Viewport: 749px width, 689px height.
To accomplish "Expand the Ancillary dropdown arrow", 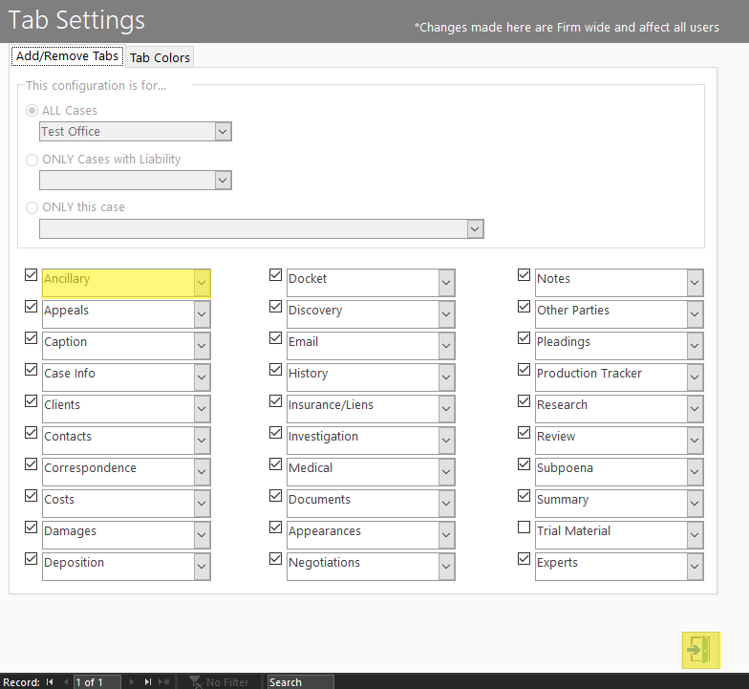I will 202,283.
